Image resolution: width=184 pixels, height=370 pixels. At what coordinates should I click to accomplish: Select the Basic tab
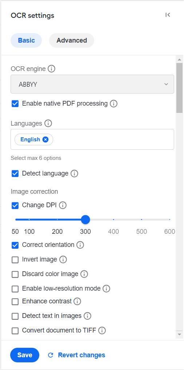(x=26, y=40)
